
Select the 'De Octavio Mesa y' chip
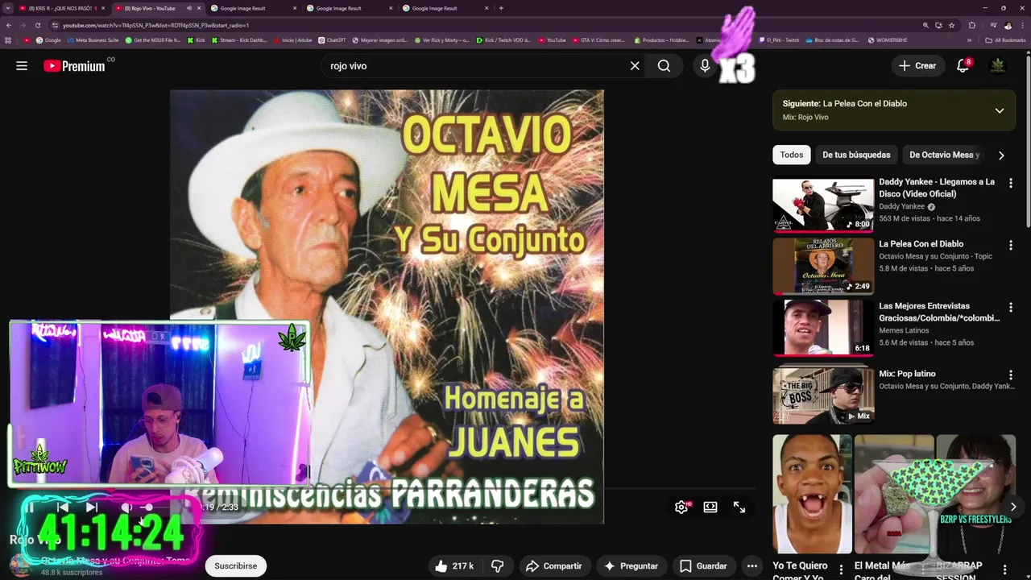tap(944, 155)
